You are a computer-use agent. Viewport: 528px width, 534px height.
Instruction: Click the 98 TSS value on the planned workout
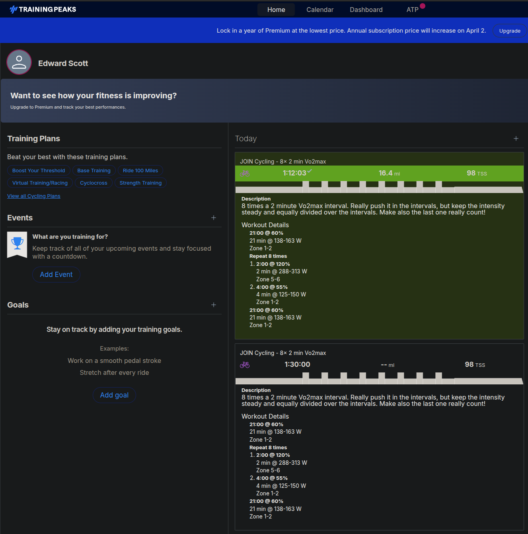[475, 364]
